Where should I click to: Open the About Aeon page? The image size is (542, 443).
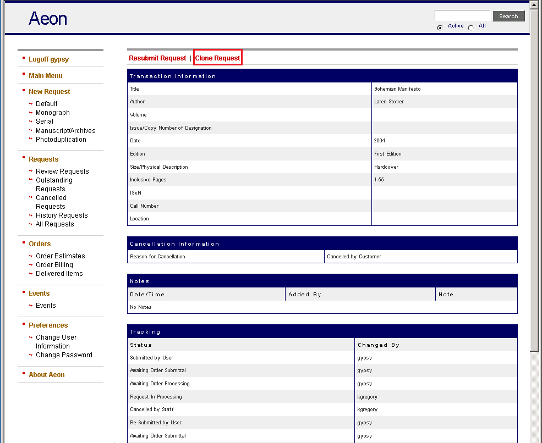(x=46, y=375)
